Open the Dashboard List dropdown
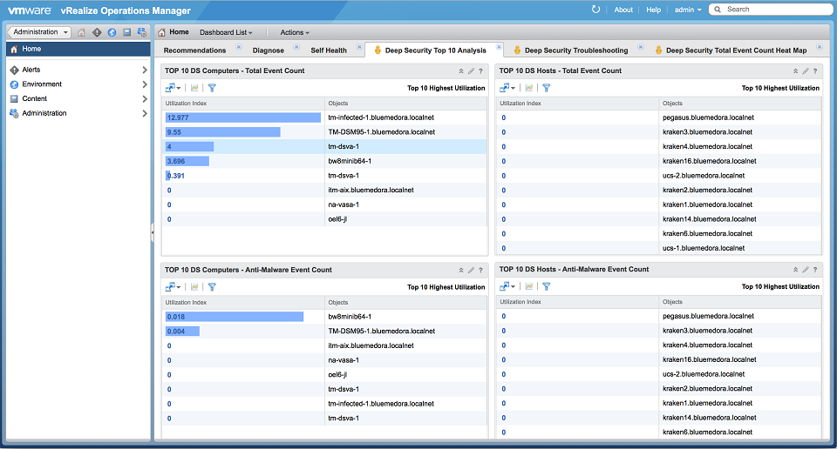Image resolution: width=837 pixels, height=449 pixels. (226, 32)
